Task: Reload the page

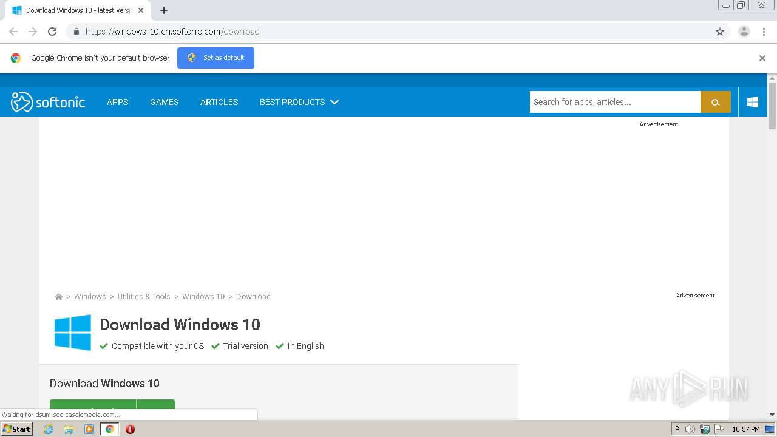Action: click(x=52, y=32)
